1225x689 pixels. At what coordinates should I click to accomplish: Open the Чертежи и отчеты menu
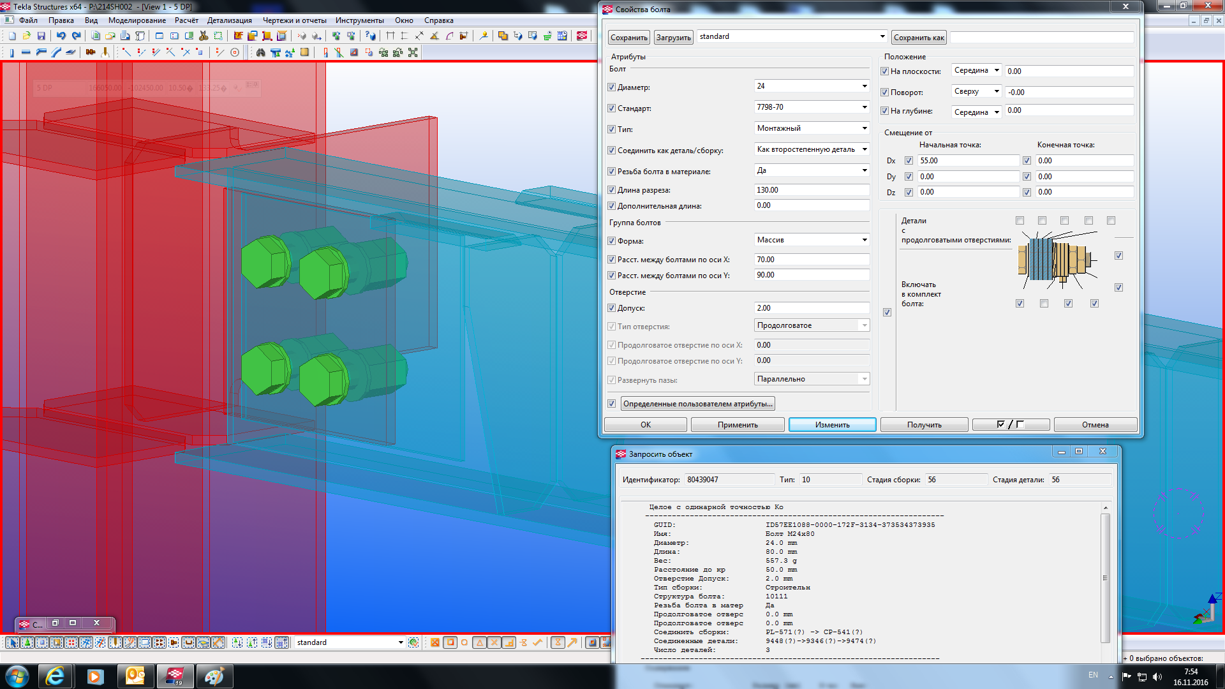294,20
